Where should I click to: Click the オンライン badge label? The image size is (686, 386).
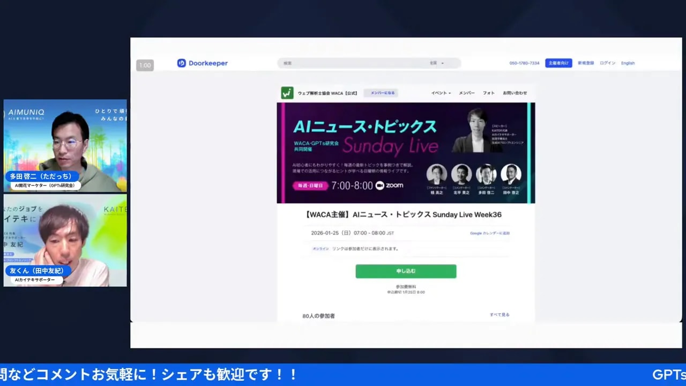point(320,248)
